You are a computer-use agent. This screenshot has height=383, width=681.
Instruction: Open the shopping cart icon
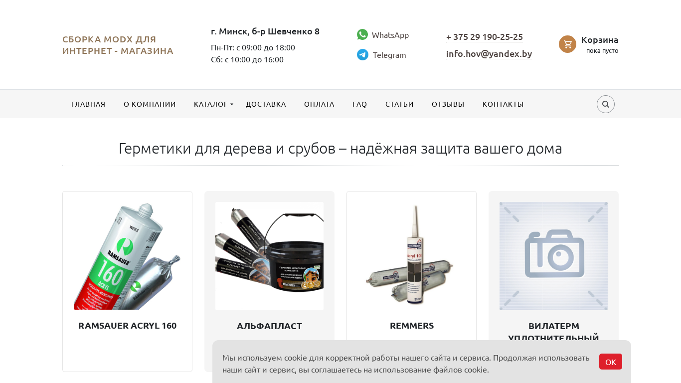(x=567, y=44)
